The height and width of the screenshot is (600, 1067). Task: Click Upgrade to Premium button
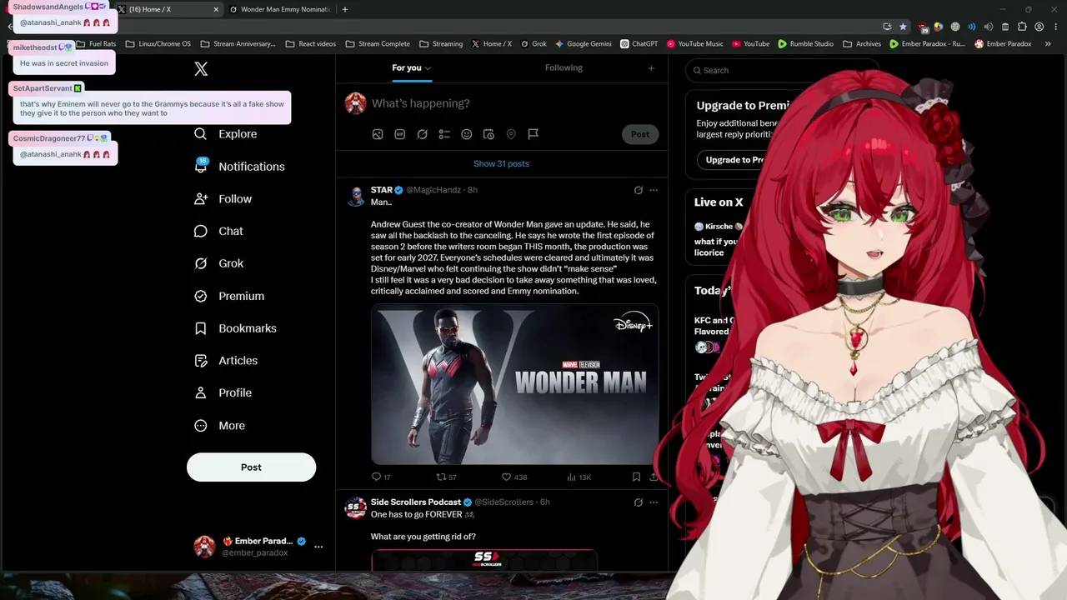734,160
